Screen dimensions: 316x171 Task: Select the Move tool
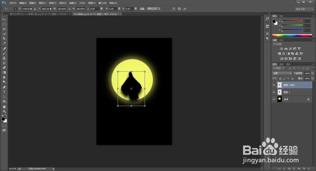4,19
